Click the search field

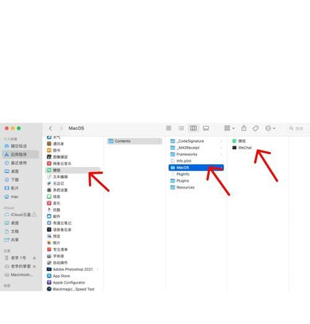(299, 128)
